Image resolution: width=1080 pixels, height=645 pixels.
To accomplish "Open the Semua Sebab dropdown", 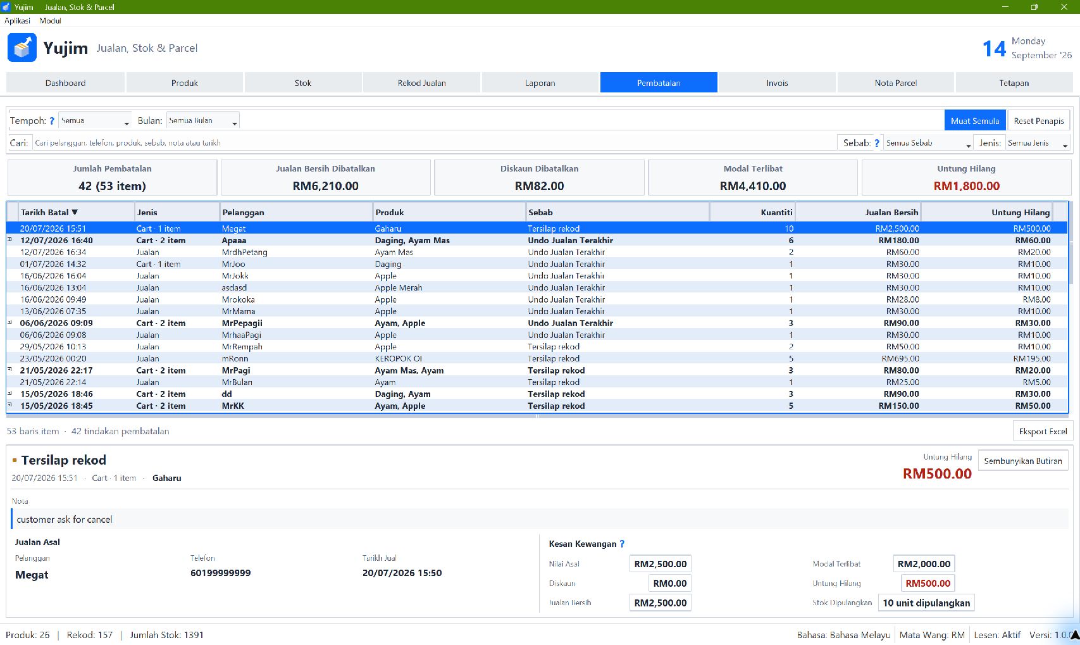I will point(928,143).
